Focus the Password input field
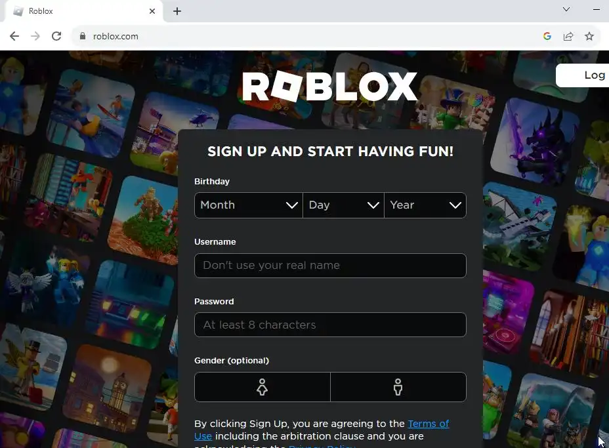This screenshot has width=609, height=448. tap(330, 325)
